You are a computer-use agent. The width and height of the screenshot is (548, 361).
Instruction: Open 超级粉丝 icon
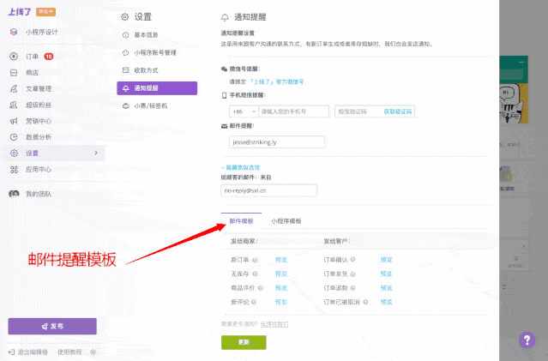click(14, 105)
